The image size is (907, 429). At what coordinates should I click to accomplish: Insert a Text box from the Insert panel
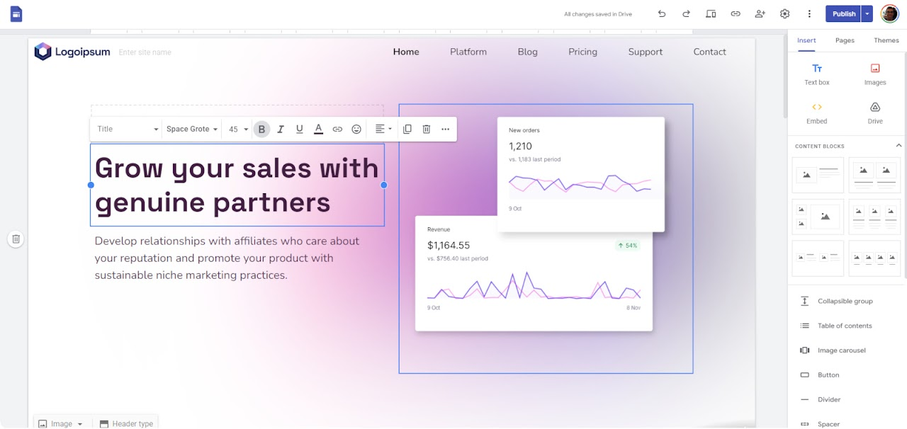(816, 73)
